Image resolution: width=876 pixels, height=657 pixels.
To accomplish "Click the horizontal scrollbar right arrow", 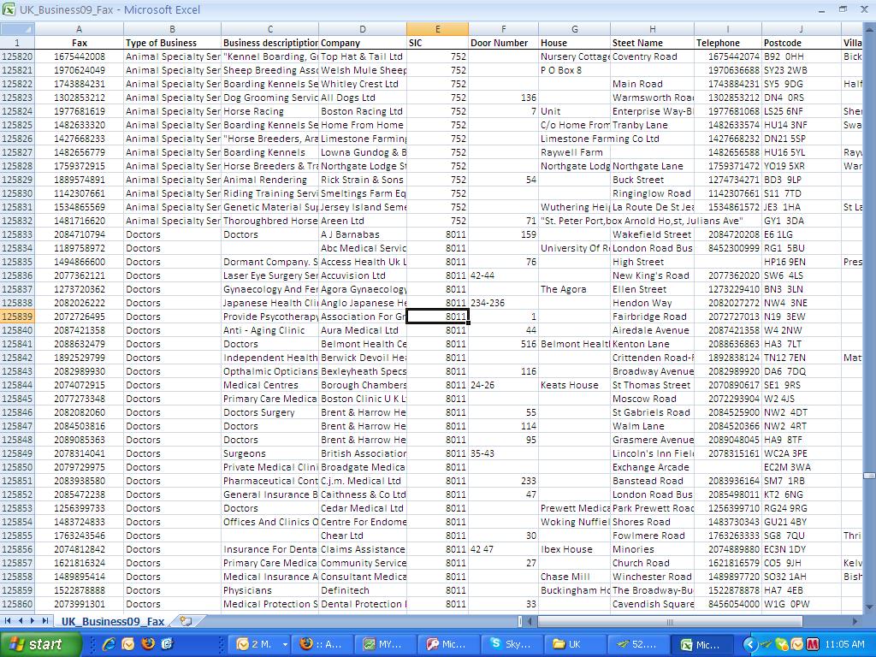I will click(x=855, y=621).
